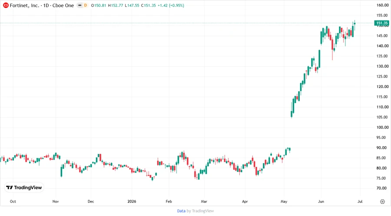This screenshot has height=216, width=391.
Task: Click the Jun label on time axis
Action: [321, 202]
